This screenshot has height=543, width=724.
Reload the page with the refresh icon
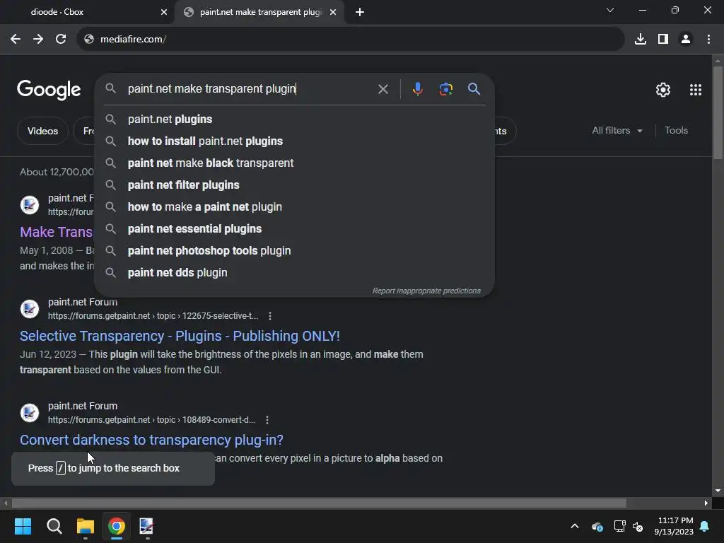tap(61, 40)
